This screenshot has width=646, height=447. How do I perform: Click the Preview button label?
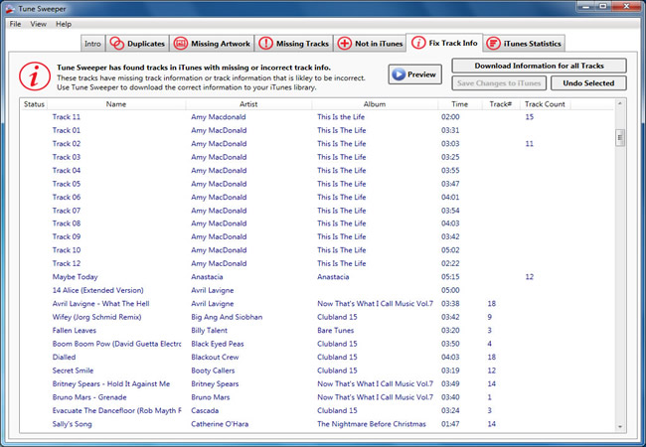point(421,74)
